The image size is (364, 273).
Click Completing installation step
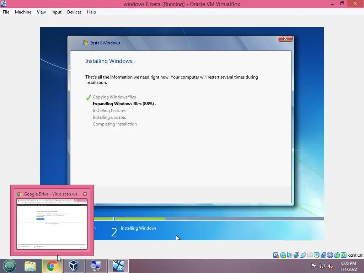point(115,124)
